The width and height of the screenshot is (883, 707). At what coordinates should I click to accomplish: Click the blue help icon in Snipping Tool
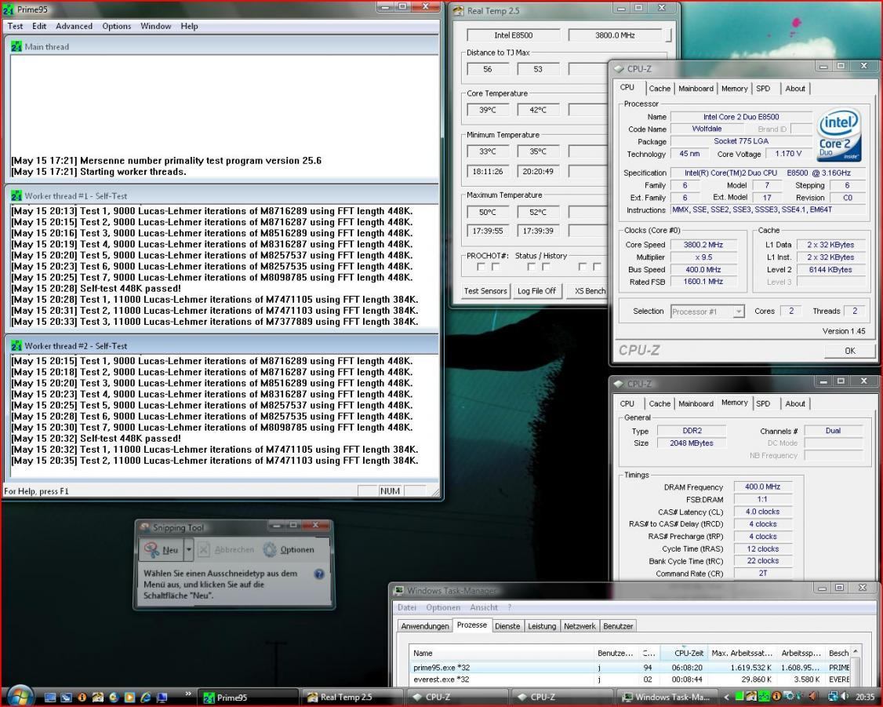click(x=318, y=574)
